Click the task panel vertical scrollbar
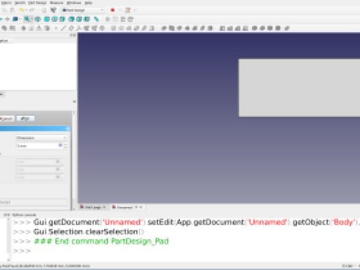Image resolution: width=360 pixels, height=270 pixels. (x=74, y=161)
